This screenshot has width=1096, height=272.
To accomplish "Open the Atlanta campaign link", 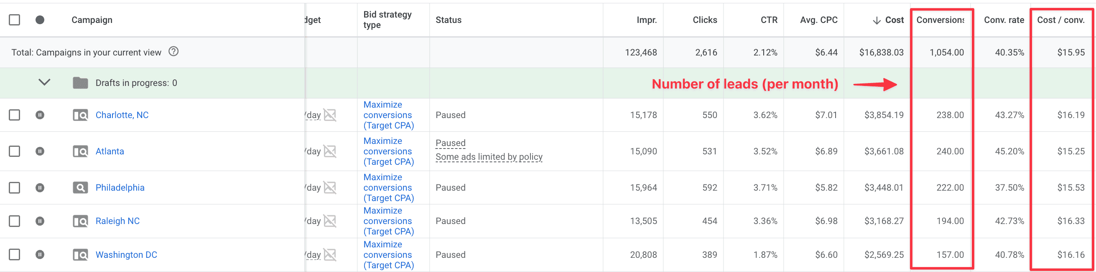I will pos(110,151).
